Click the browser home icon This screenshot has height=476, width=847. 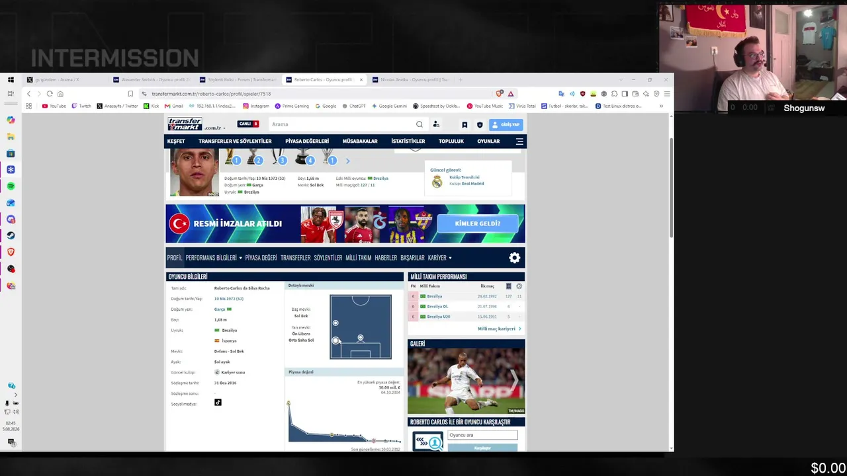[x=60, y=94]
